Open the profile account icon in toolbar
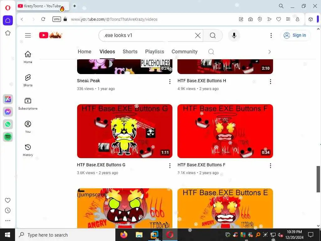 point(297,19)
